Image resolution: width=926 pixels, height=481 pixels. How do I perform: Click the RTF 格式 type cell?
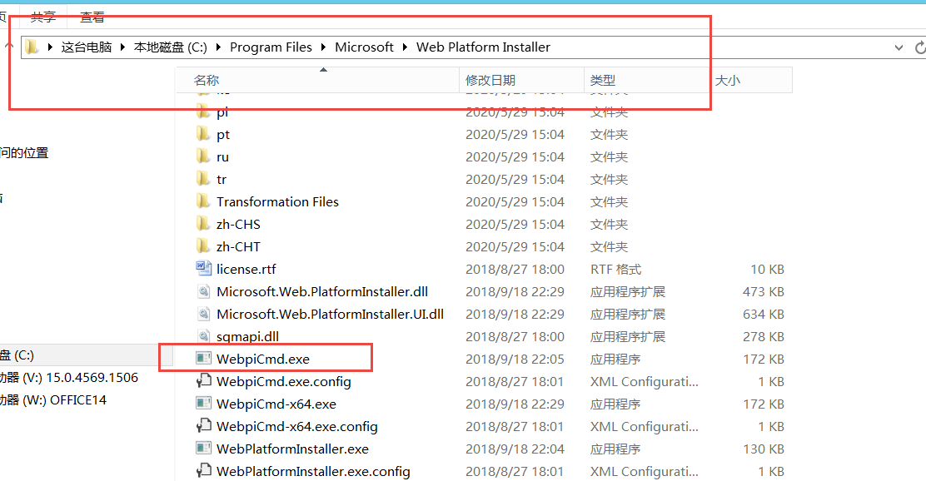pos(615,269)
